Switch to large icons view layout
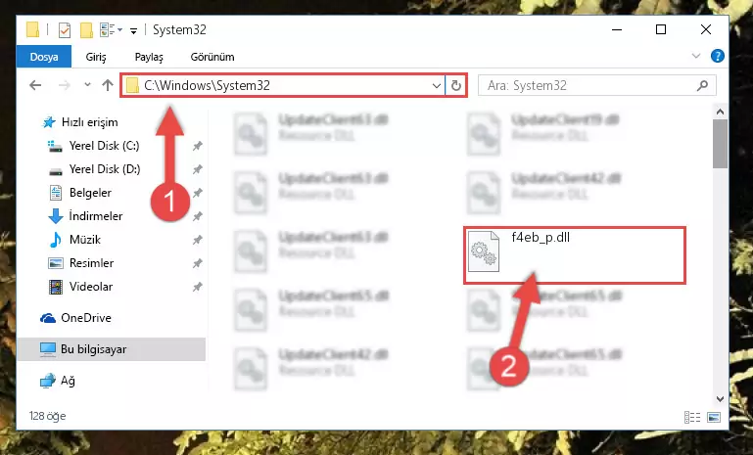The width and height of the screenshot is (753, 455). [714, 417]
